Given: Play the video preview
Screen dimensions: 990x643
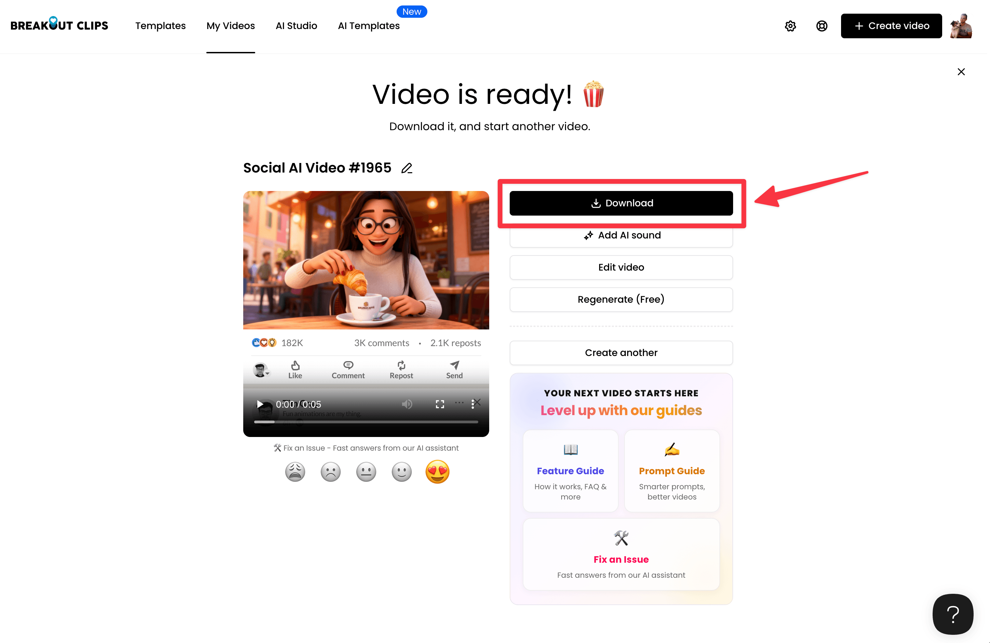Looking at the screenshot, I should (260, 404).
